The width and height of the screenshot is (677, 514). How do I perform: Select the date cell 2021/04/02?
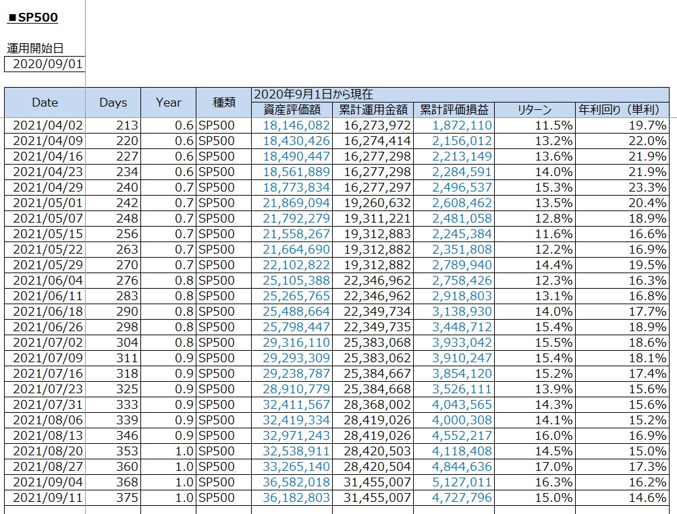[x=45, y=125]
